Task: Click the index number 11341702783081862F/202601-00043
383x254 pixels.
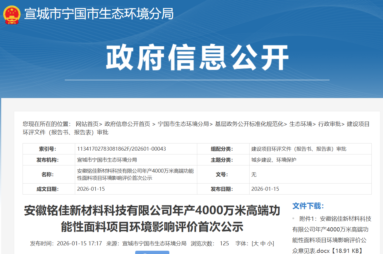Action: 121,149
